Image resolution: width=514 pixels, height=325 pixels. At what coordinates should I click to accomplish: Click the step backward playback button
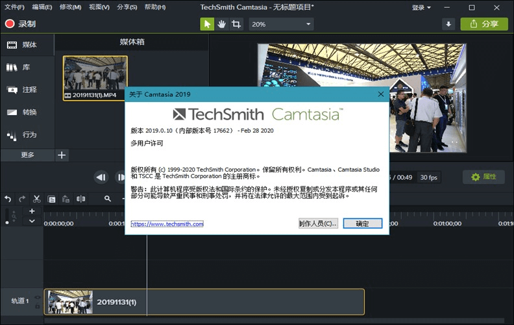click(101, 177)
